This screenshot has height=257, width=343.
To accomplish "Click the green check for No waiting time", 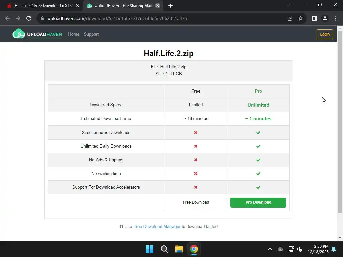I will [x=258, y=174].
